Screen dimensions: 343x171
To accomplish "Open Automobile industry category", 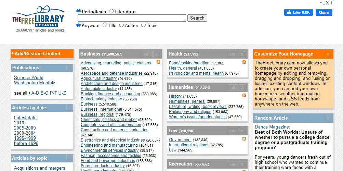I will [98, 88].
